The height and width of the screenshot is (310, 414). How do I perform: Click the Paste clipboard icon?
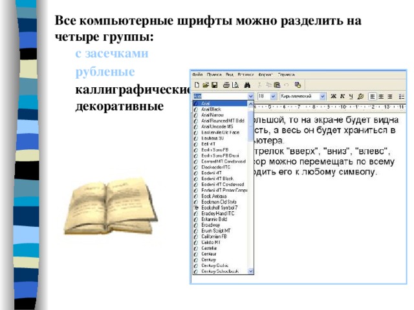[277, 85]
